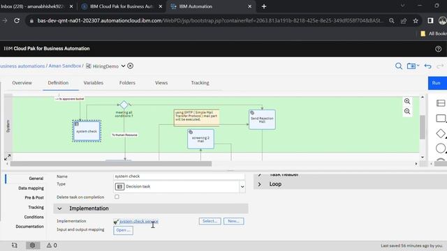Viewport: 447px width, 251px height.
Task: Click the meeting all conditions gateway
Action: click(124, 105)
